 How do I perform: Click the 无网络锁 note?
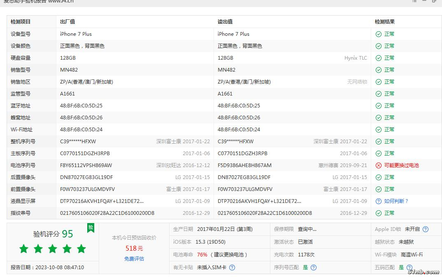pos(357,82)
